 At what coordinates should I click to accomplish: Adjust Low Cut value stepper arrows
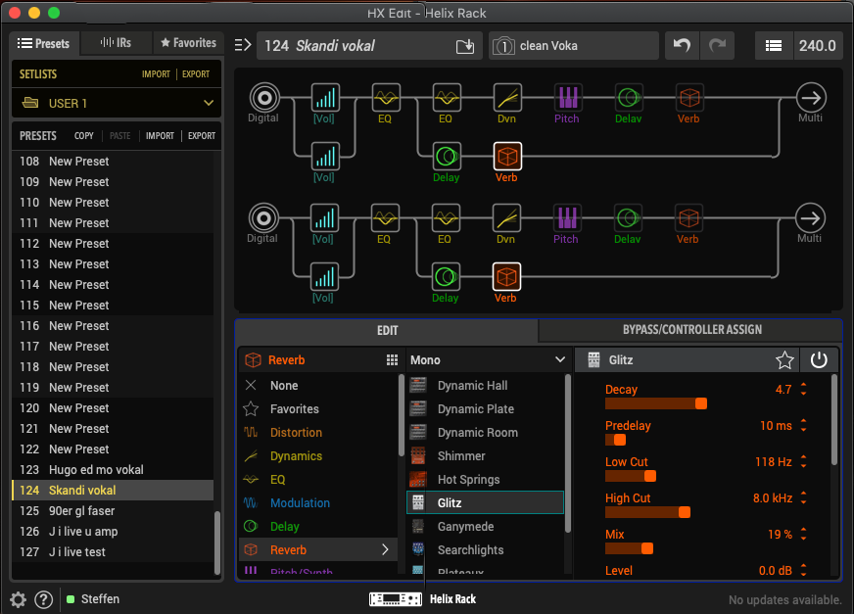point(803,461)
